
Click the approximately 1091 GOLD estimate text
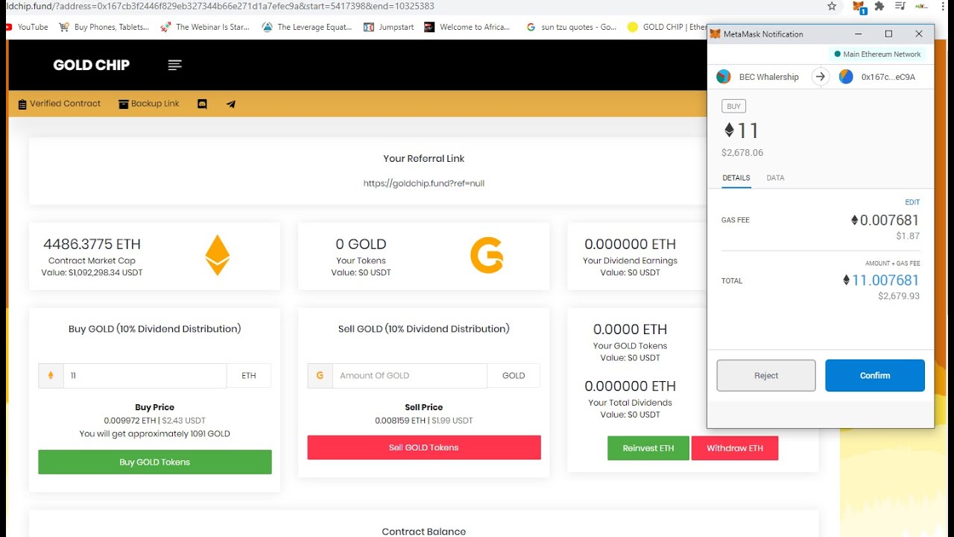pos(155,434)
